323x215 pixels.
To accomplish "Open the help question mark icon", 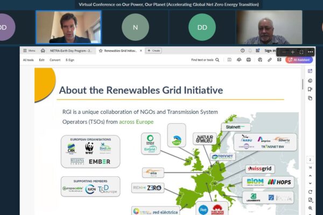I will pyautogui.click(x=243, y=51).
